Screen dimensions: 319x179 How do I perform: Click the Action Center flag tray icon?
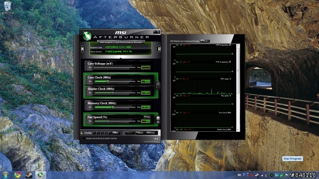(x=287, y=175)
